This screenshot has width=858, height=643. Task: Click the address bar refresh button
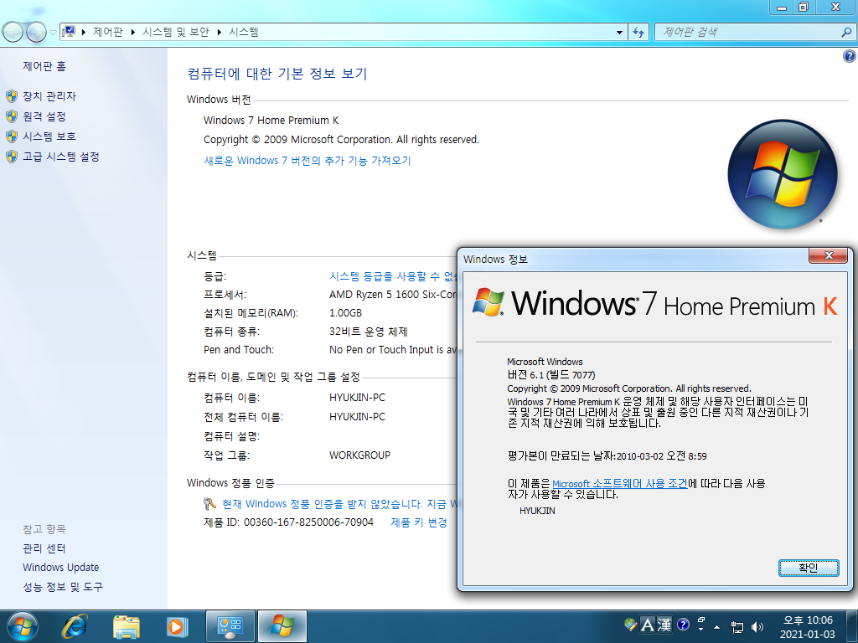(x=638, y=33)
